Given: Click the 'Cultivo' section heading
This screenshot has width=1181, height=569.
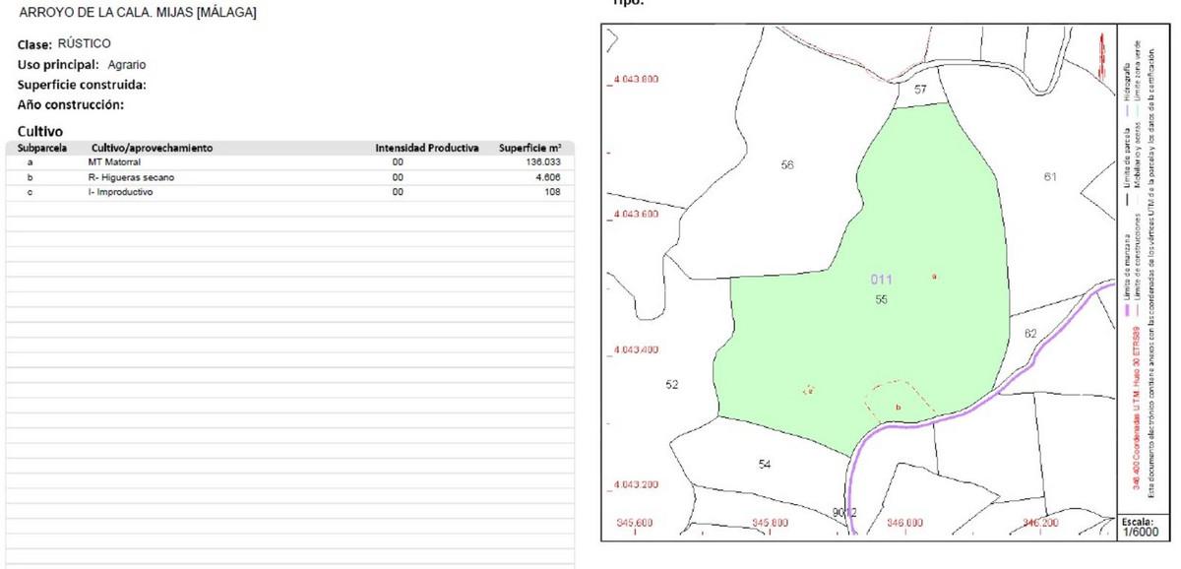Looking at the screenshot, I should [x=40, y=131].
